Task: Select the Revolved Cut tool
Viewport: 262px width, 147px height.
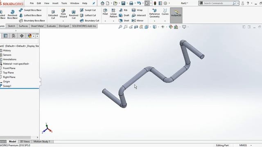Action: 74,15
